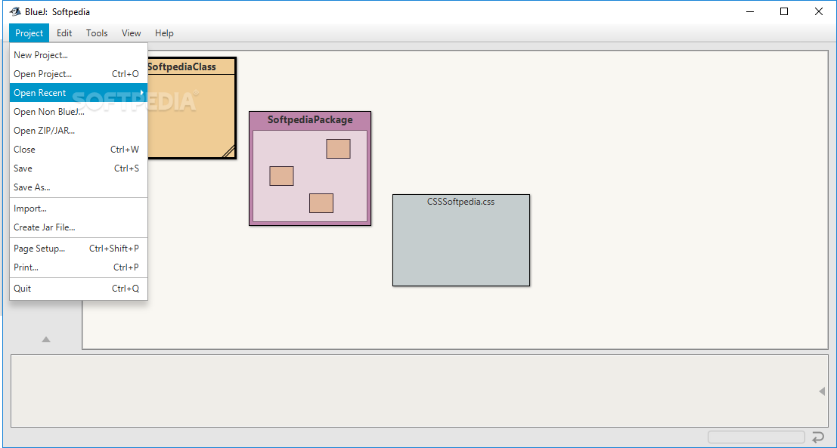Select Open Project... menu entry
837x448 pixels.
(x=79, y=74)
